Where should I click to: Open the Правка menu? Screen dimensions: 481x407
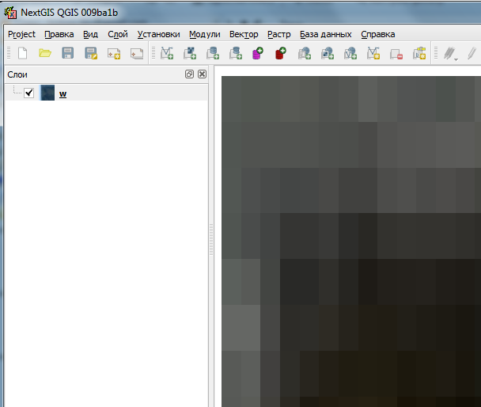[59, 34]
